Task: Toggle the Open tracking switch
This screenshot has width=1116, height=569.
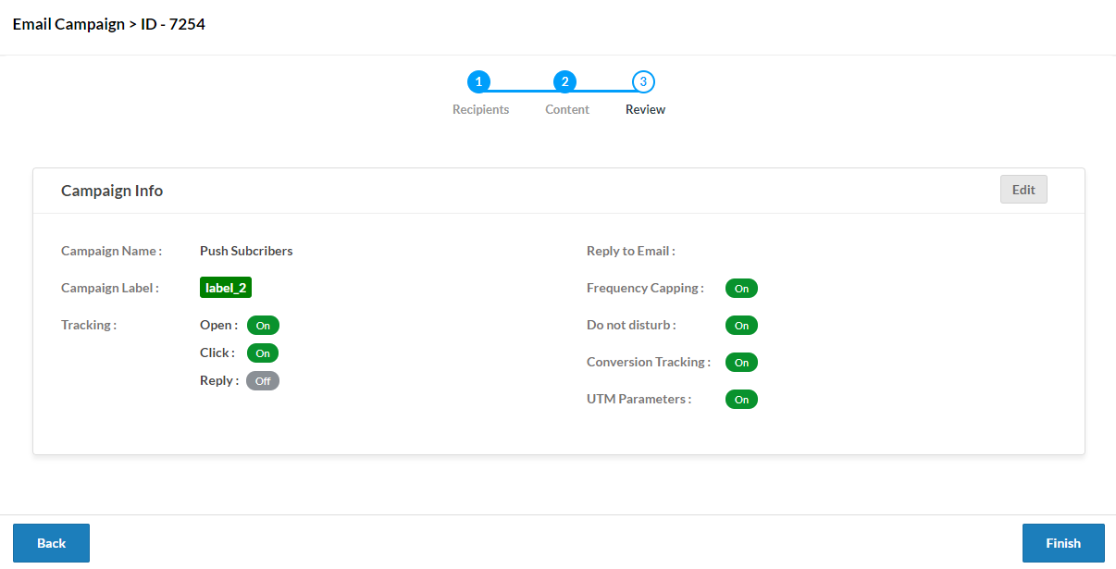Action: [263, 326]
